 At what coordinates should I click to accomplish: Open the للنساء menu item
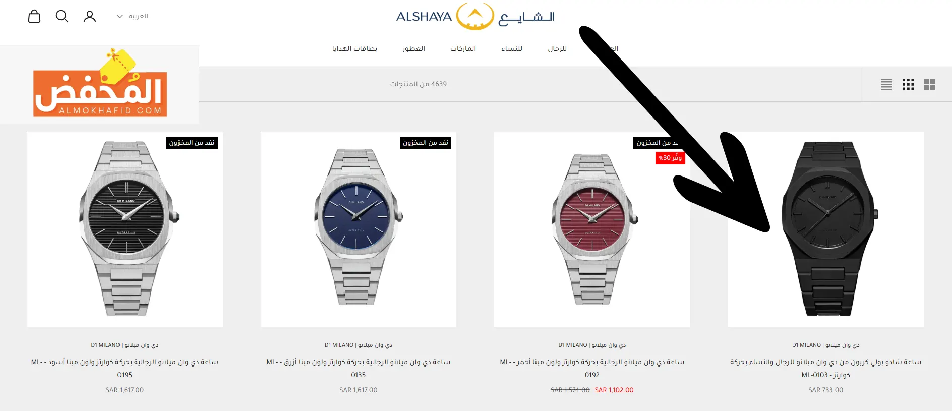[x=511, y=49]
